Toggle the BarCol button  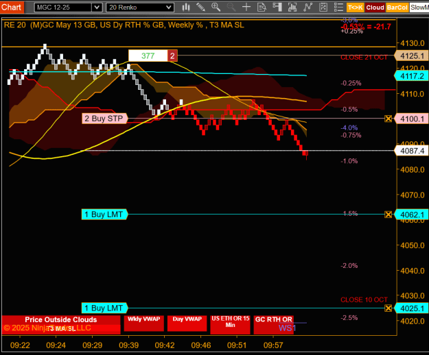pyautogui.click(x=397, y=8)
